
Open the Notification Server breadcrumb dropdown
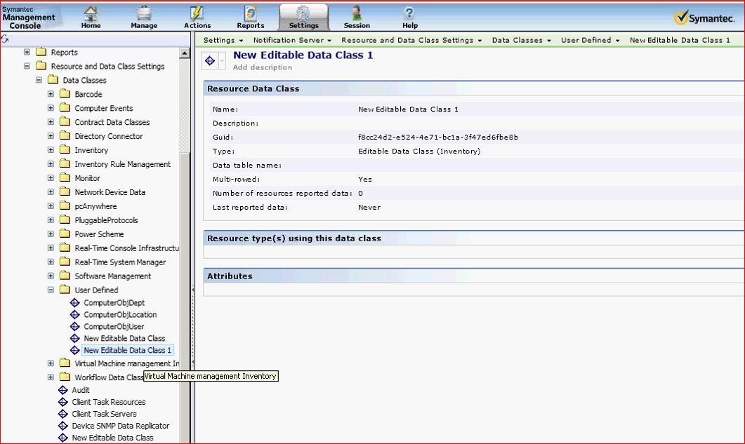[x=292, y=40]
